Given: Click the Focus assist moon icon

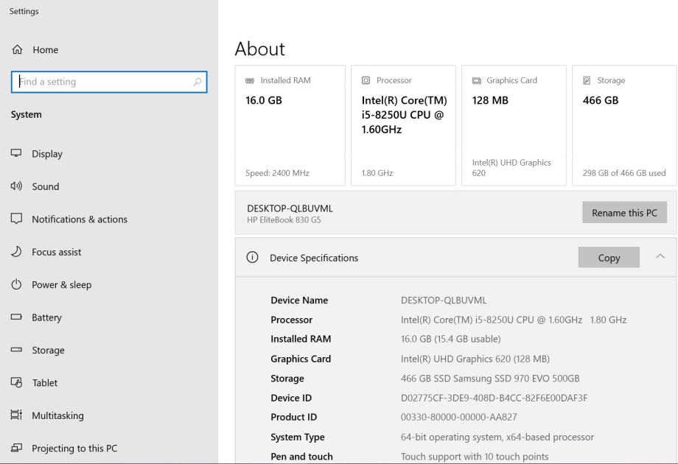Looking at the screenshot, I should pos(16,252).
